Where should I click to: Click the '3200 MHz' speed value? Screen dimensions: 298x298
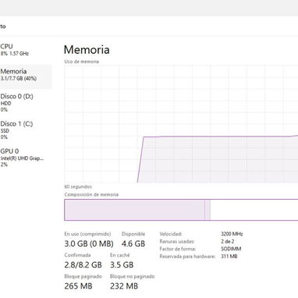coord(232,234)
